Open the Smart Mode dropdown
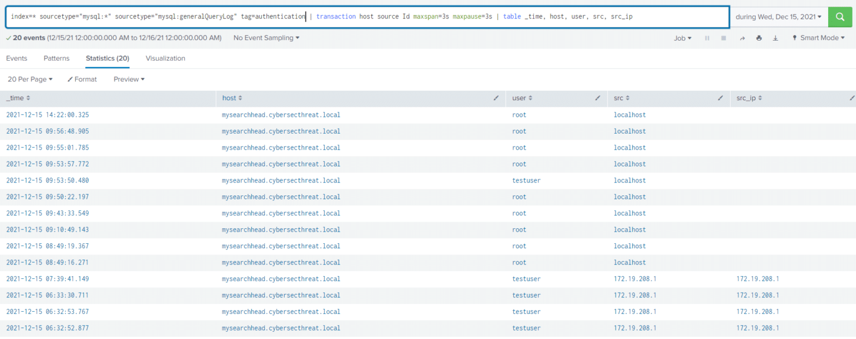The height and width of the screenshot is (339, 856). pos(819,38)
